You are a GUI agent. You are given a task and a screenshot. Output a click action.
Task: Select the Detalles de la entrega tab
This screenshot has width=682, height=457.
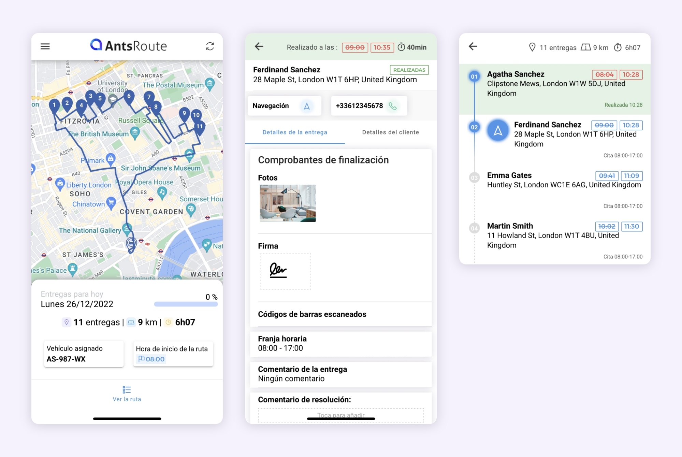coord(295,132)
